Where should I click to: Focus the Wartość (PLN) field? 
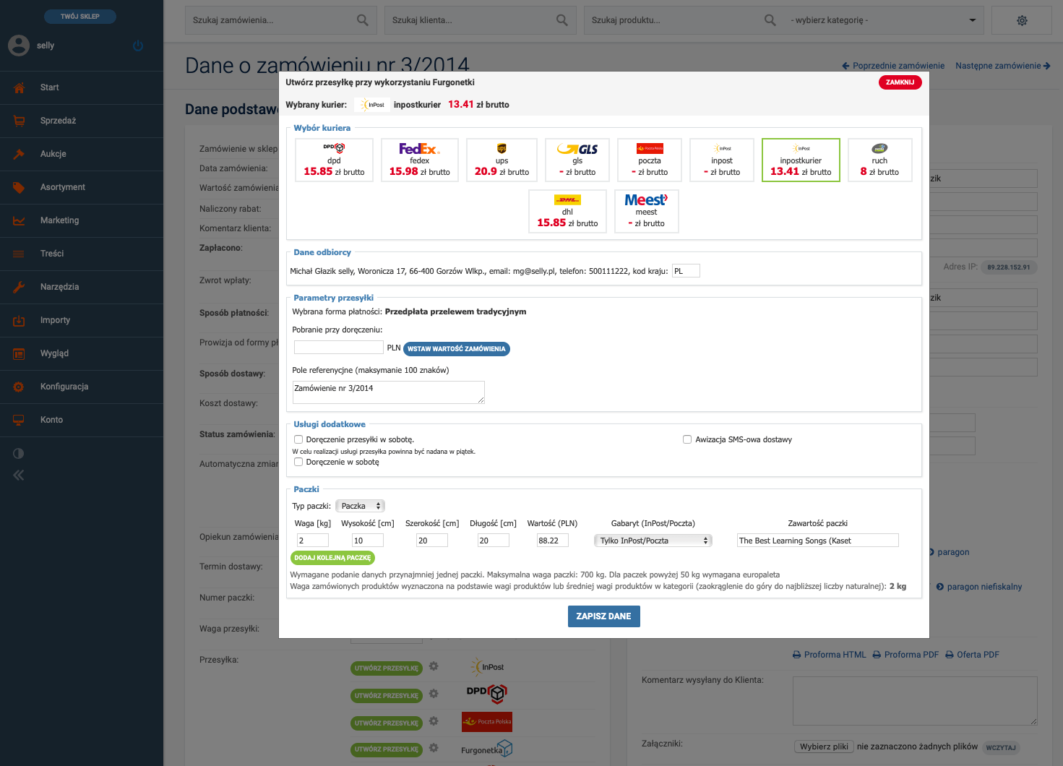pyautogui.click(x=553, y=541)
